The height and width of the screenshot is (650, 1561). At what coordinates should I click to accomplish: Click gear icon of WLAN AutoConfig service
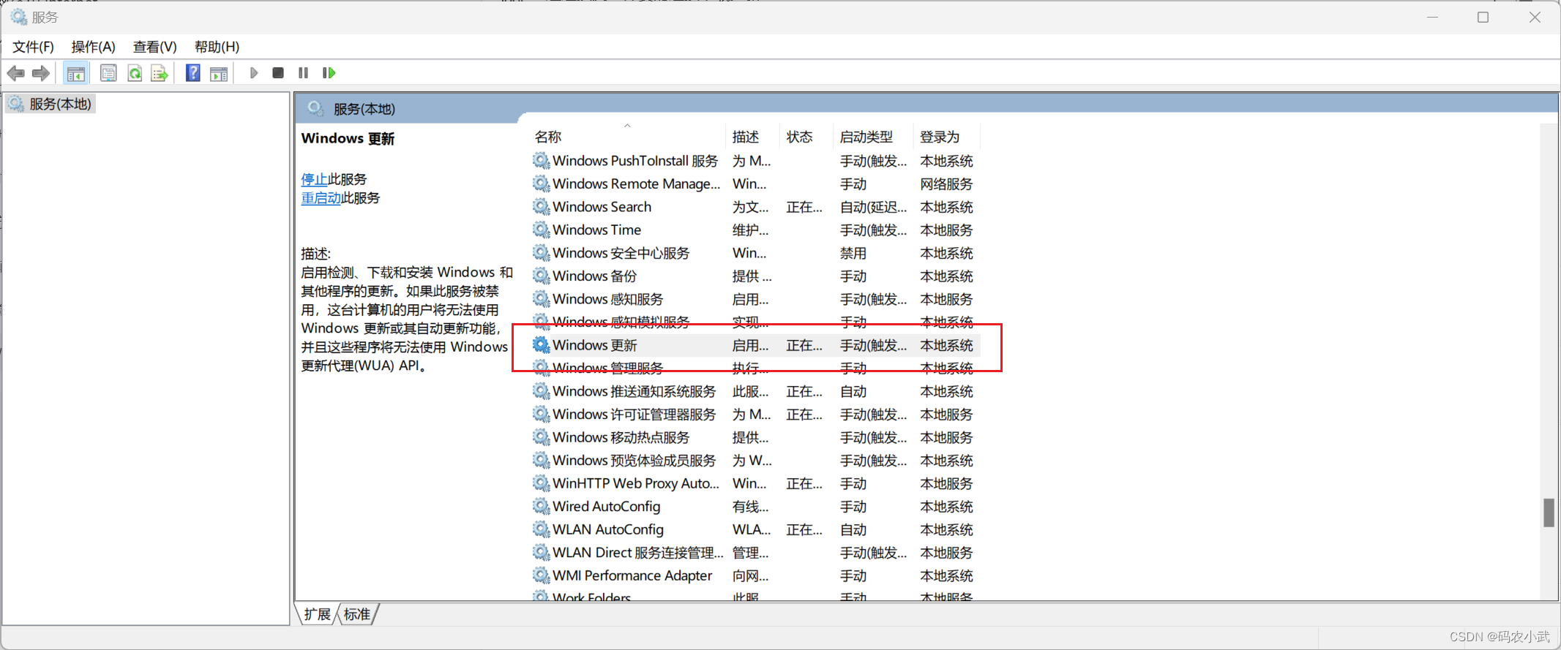541,529
